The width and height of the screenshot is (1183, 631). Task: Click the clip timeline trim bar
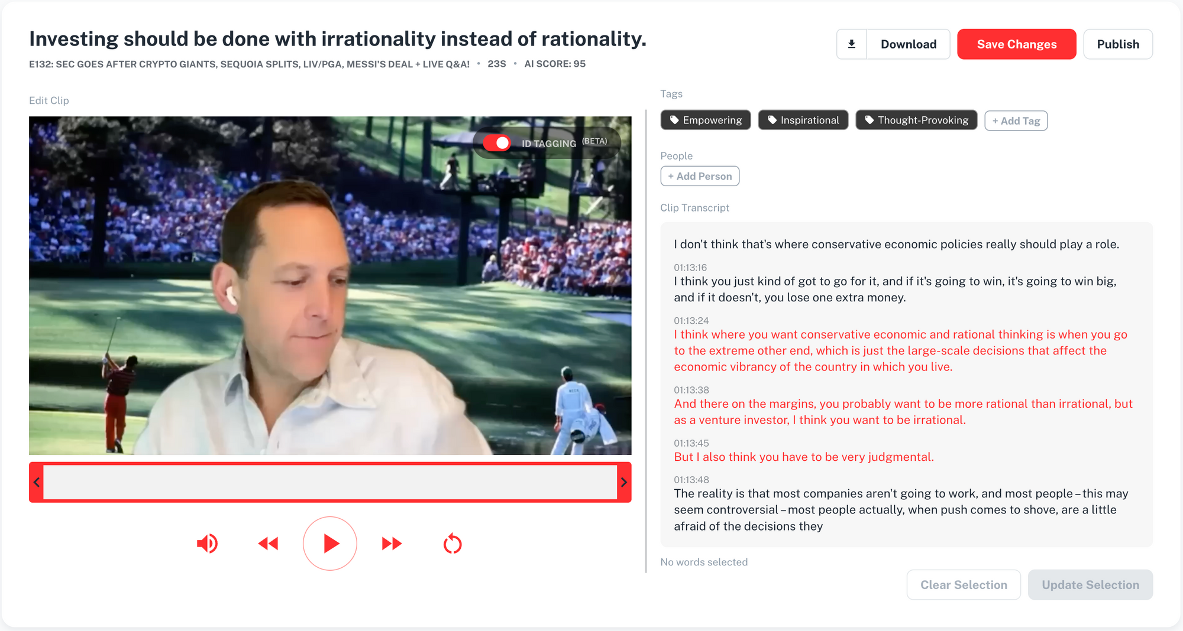pos(330,482)
